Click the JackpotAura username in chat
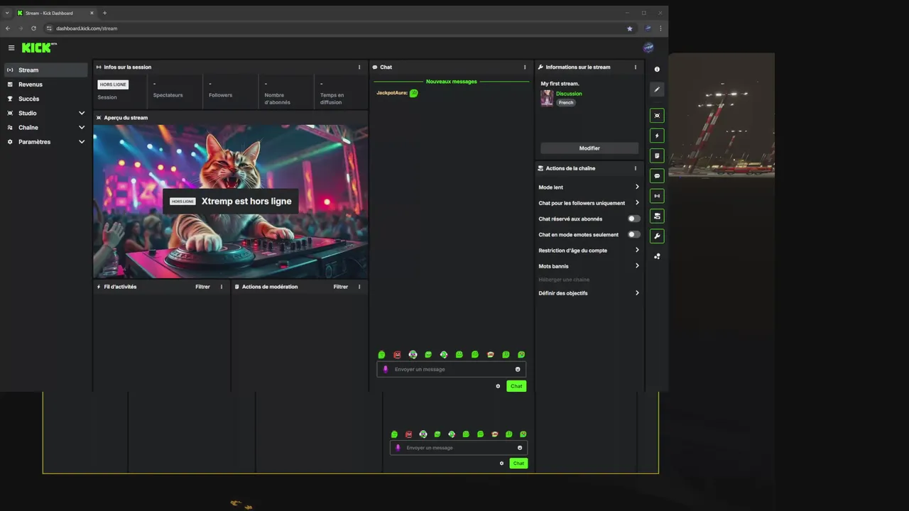The width and height of the screenshot is (909, 511). [392, 93]
